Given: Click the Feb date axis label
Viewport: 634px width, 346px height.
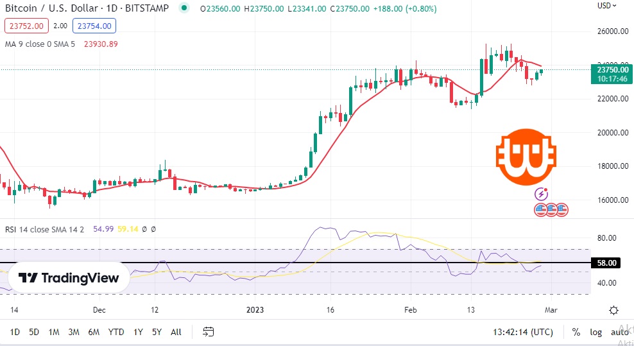Looking at the screenshot, I should click(x=411, y=310).
